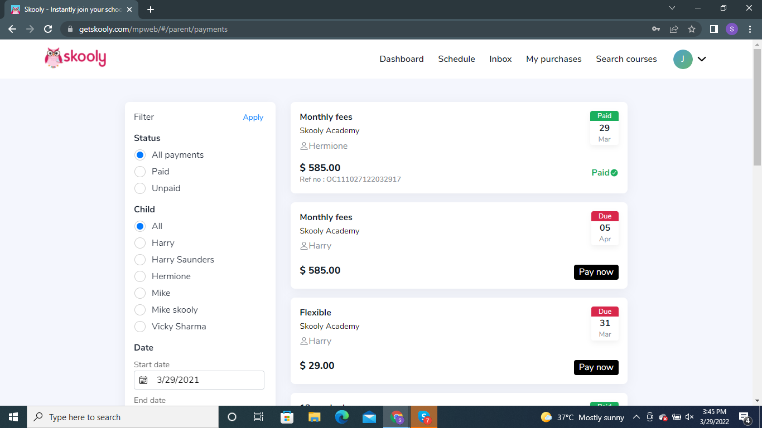Filter by child Mike skooly

pos(140,310)
